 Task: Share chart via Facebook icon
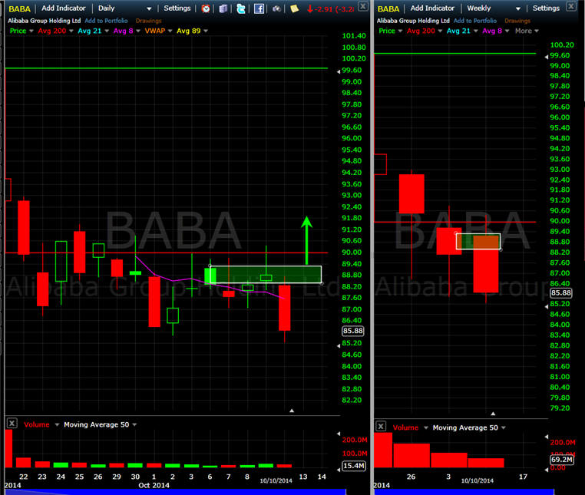[259, 8]
